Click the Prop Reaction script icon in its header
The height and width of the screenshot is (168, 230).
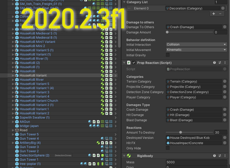pos(128,63)
